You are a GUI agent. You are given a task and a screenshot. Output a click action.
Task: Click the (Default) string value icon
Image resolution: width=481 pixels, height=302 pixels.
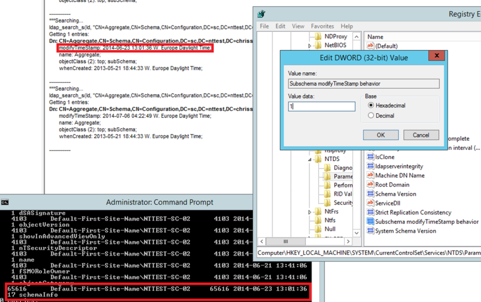(370, 46)
